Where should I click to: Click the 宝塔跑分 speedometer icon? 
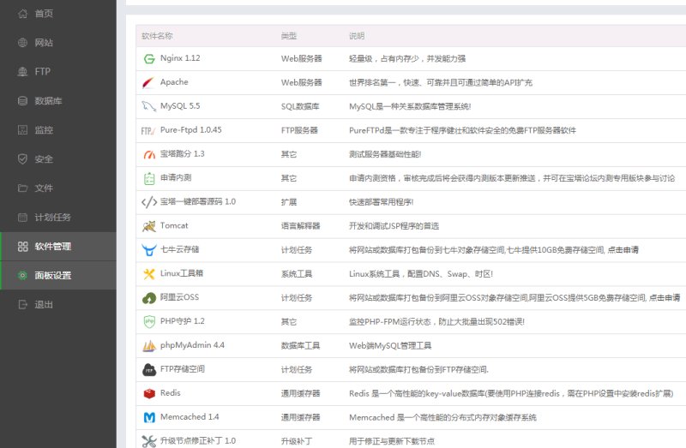click(149, 154)
